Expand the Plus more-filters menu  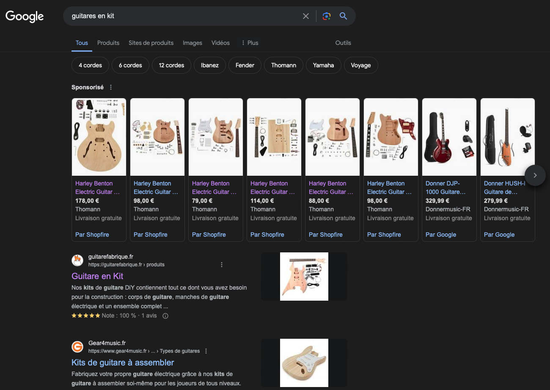[250, 43]
